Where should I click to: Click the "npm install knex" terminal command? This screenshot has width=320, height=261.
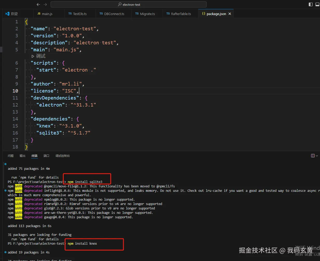[x=82, y=244]
